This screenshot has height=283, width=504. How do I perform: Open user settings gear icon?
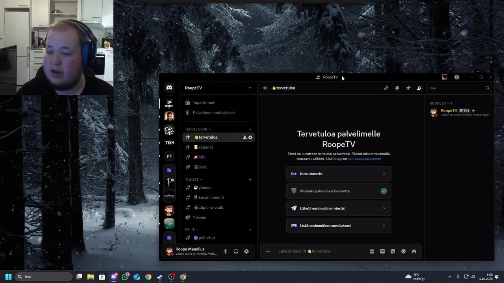246,252
